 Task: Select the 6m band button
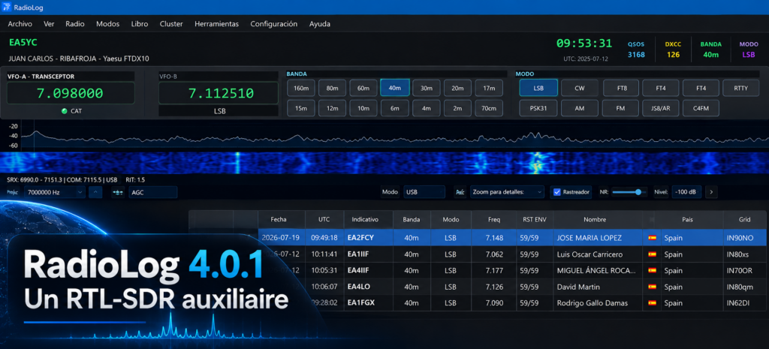395,108
